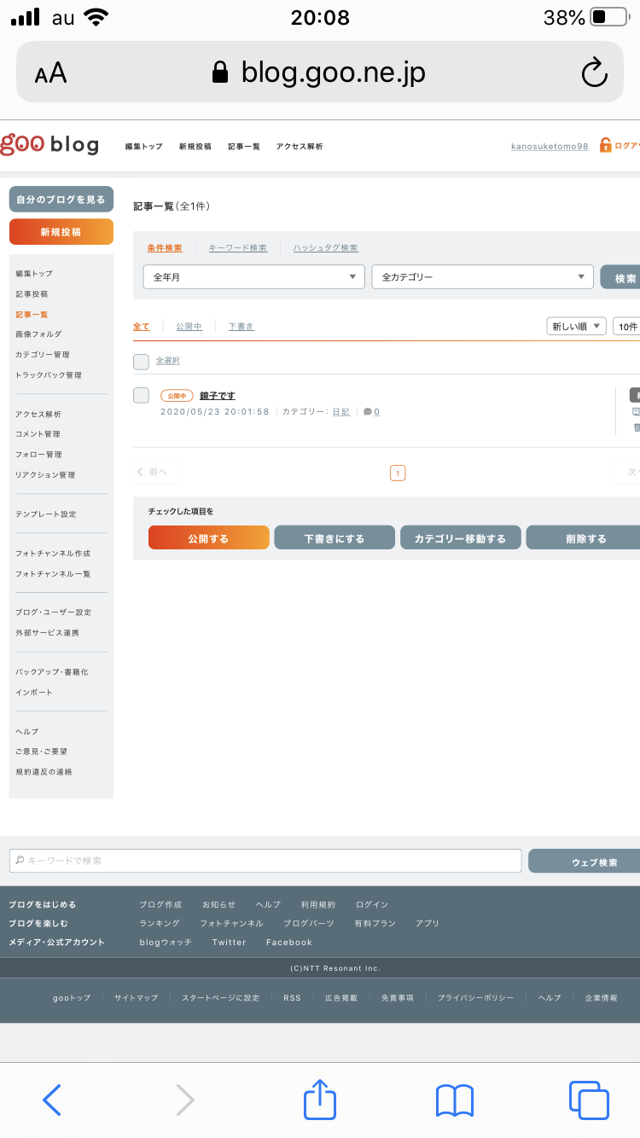Screen dimensions: 640x1138
Task: Select the 下書き filter tab
Action: [241, 327]
